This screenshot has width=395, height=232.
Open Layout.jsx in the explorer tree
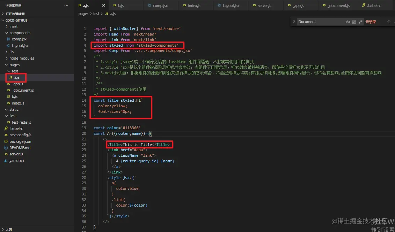point(37,46)
